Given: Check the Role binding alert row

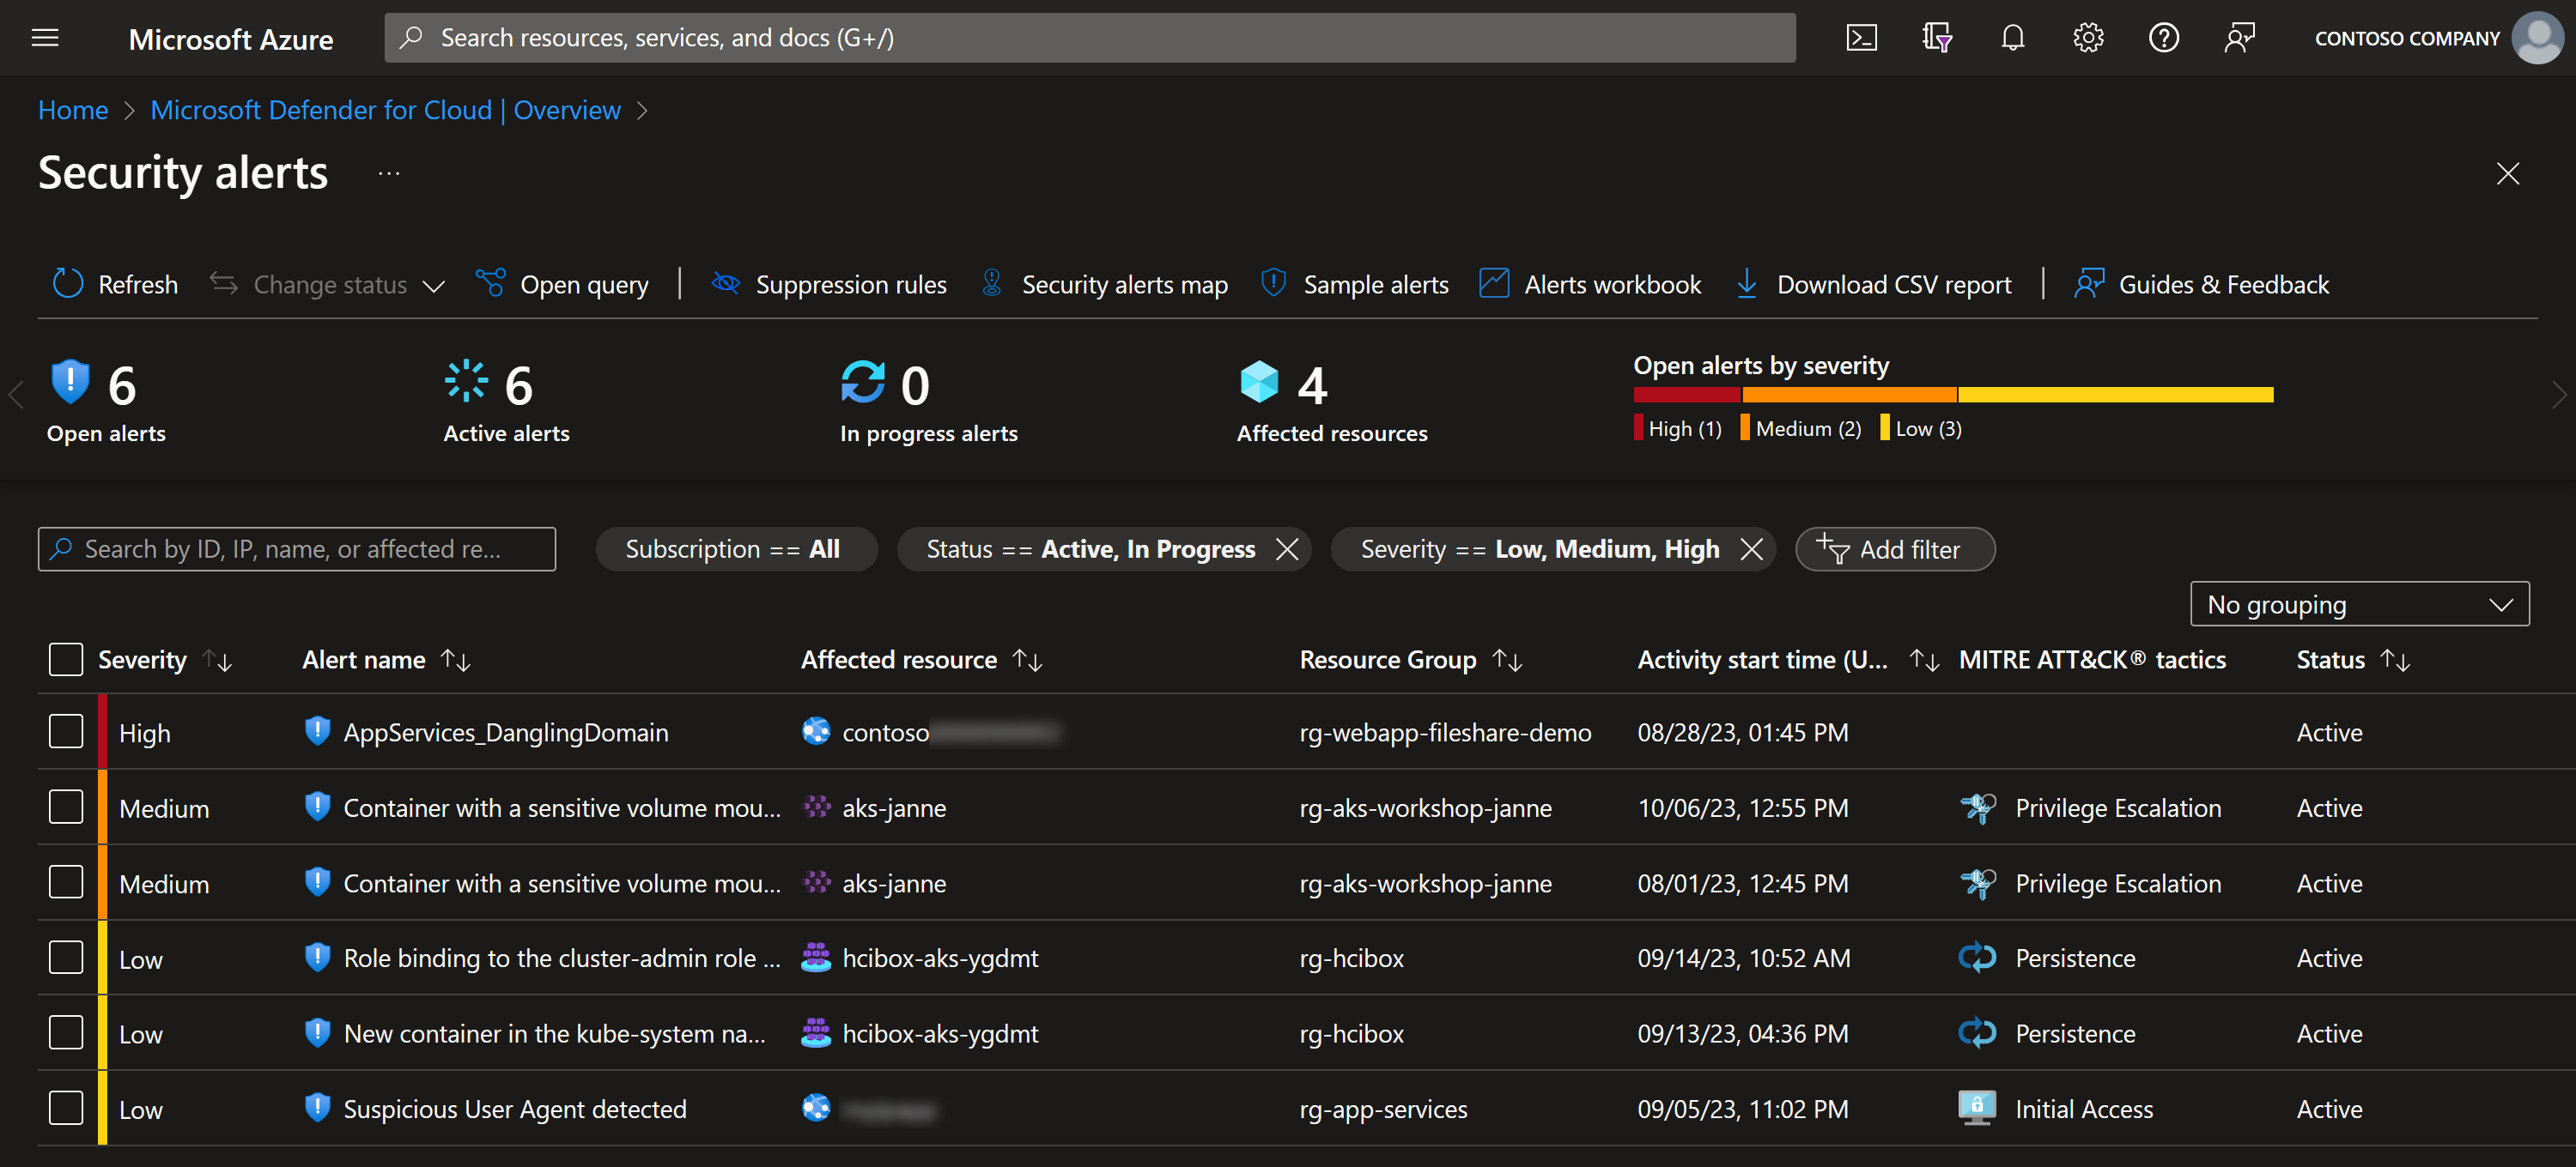Looking at the screenshot, I should click(x=66, y=957).
